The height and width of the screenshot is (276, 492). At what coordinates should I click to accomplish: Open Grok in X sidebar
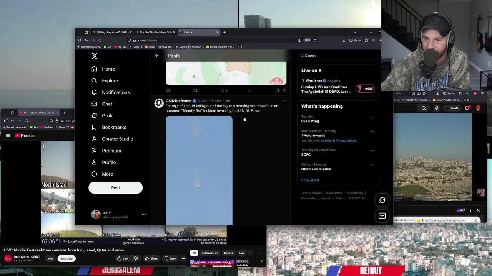tap(102, 116)
